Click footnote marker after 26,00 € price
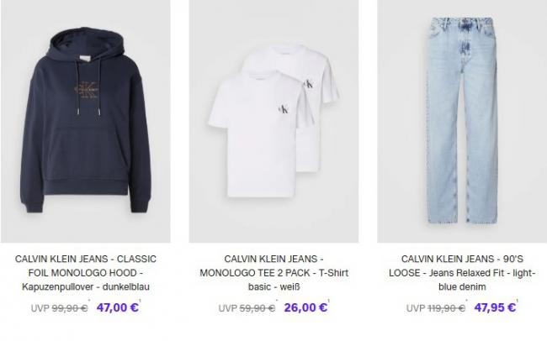Image resolution: width=547 pixels, height=341 pixels. pos(328,301)
